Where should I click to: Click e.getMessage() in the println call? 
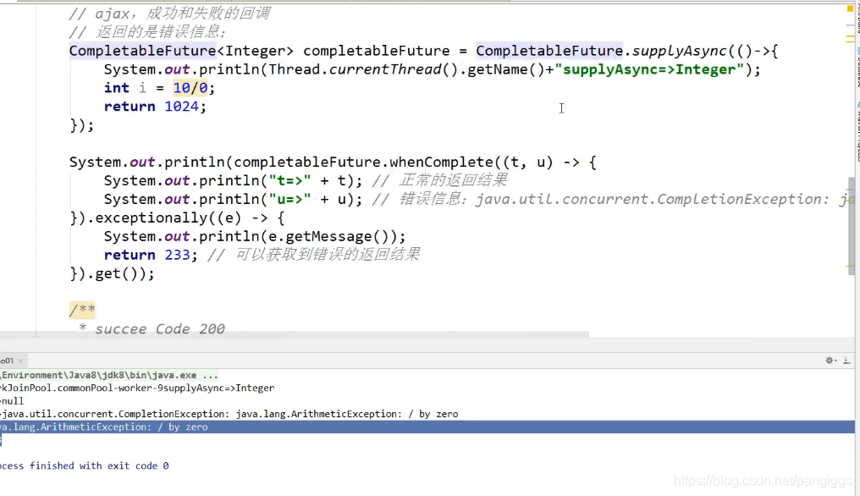(x=328, y=237)
